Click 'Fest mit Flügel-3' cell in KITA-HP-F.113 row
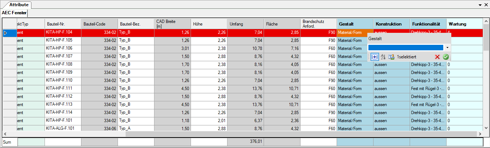Image resolution: width=490 pixels, height=148 pixels. click(428, 105)
